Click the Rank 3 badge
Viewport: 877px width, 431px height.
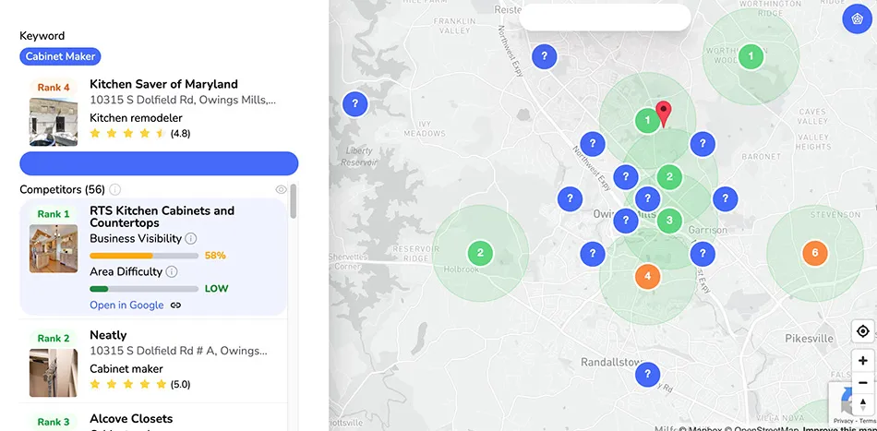[x=54, y=422]
